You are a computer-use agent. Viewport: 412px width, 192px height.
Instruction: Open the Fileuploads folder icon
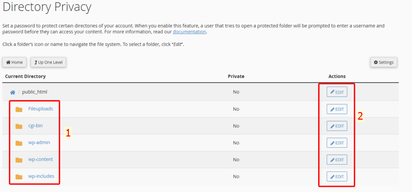(x=19, y=109)
